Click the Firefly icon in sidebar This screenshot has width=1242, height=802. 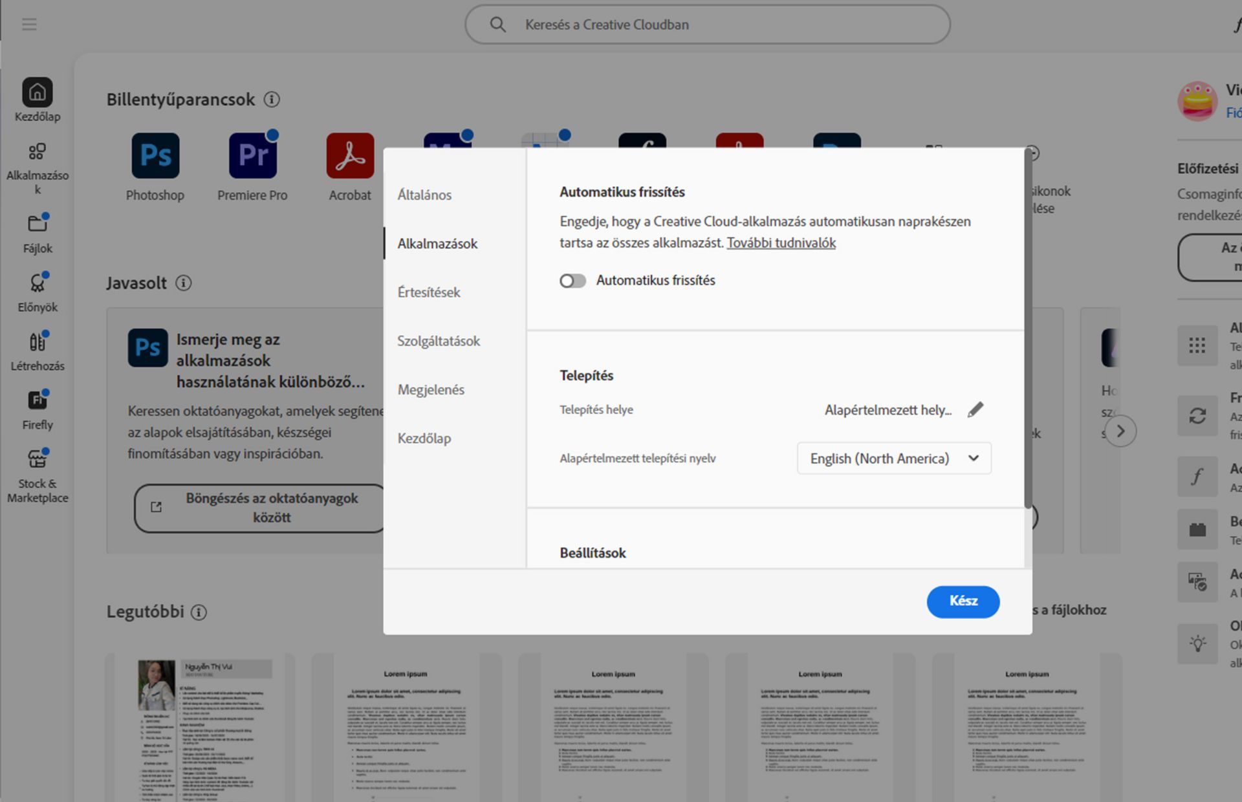click(37, 400)
